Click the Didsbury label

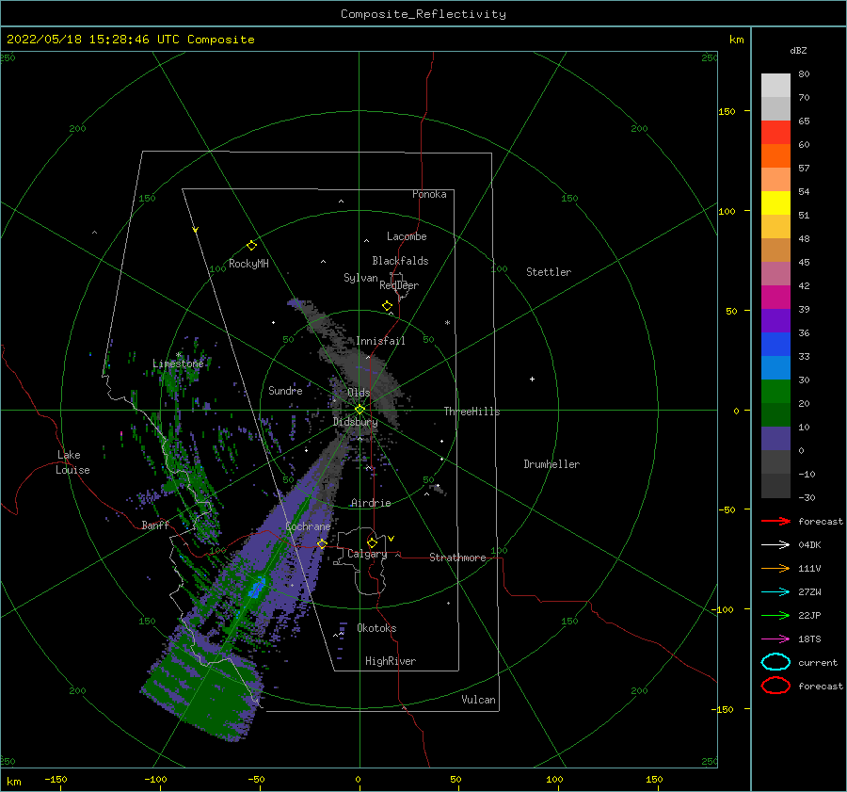(x=355, y=422)
